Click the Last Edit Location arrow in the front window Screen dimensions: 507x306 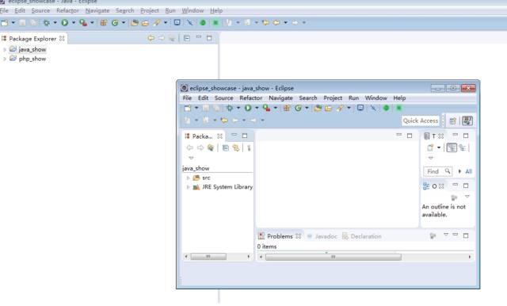(224, 120)
